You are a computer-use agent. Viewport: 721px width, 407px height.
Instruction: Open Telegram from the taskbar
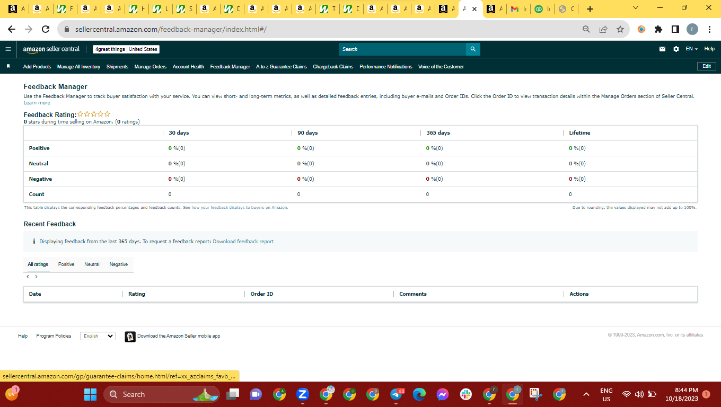[397, 394]
